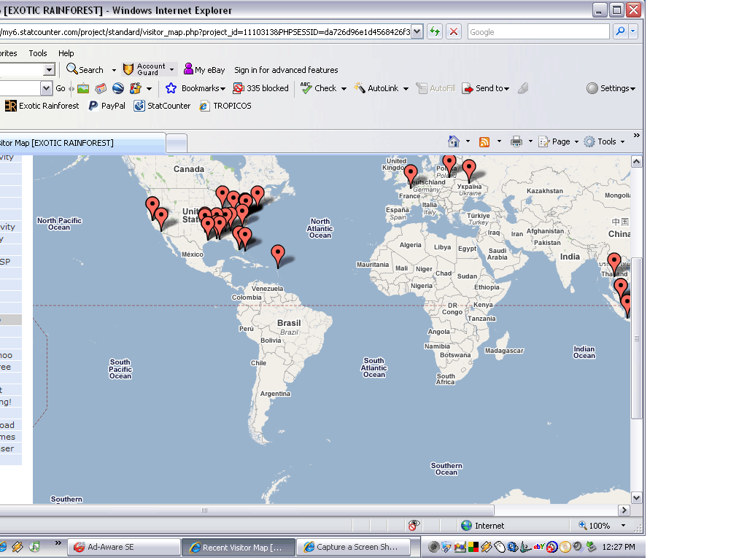Open the Help menu

[x=66, y=53]
